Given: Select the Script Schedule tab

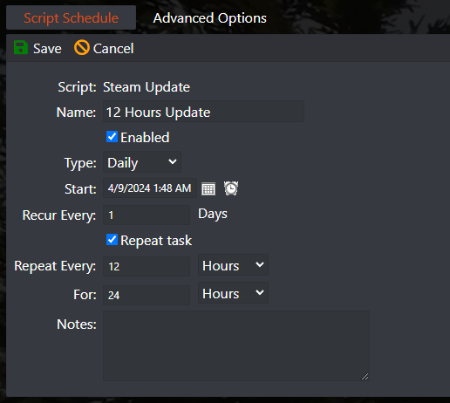Looking at the screenshot, I should [71, 17].
